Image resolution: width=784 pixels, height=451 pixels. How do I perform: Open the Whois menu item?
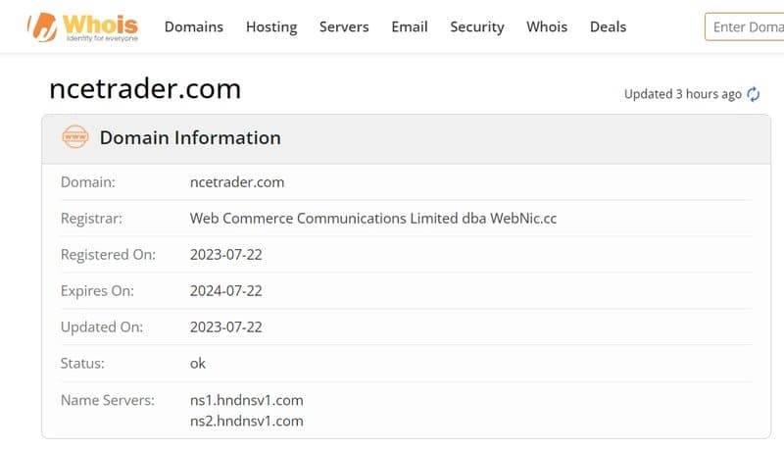tap(547, 26)
